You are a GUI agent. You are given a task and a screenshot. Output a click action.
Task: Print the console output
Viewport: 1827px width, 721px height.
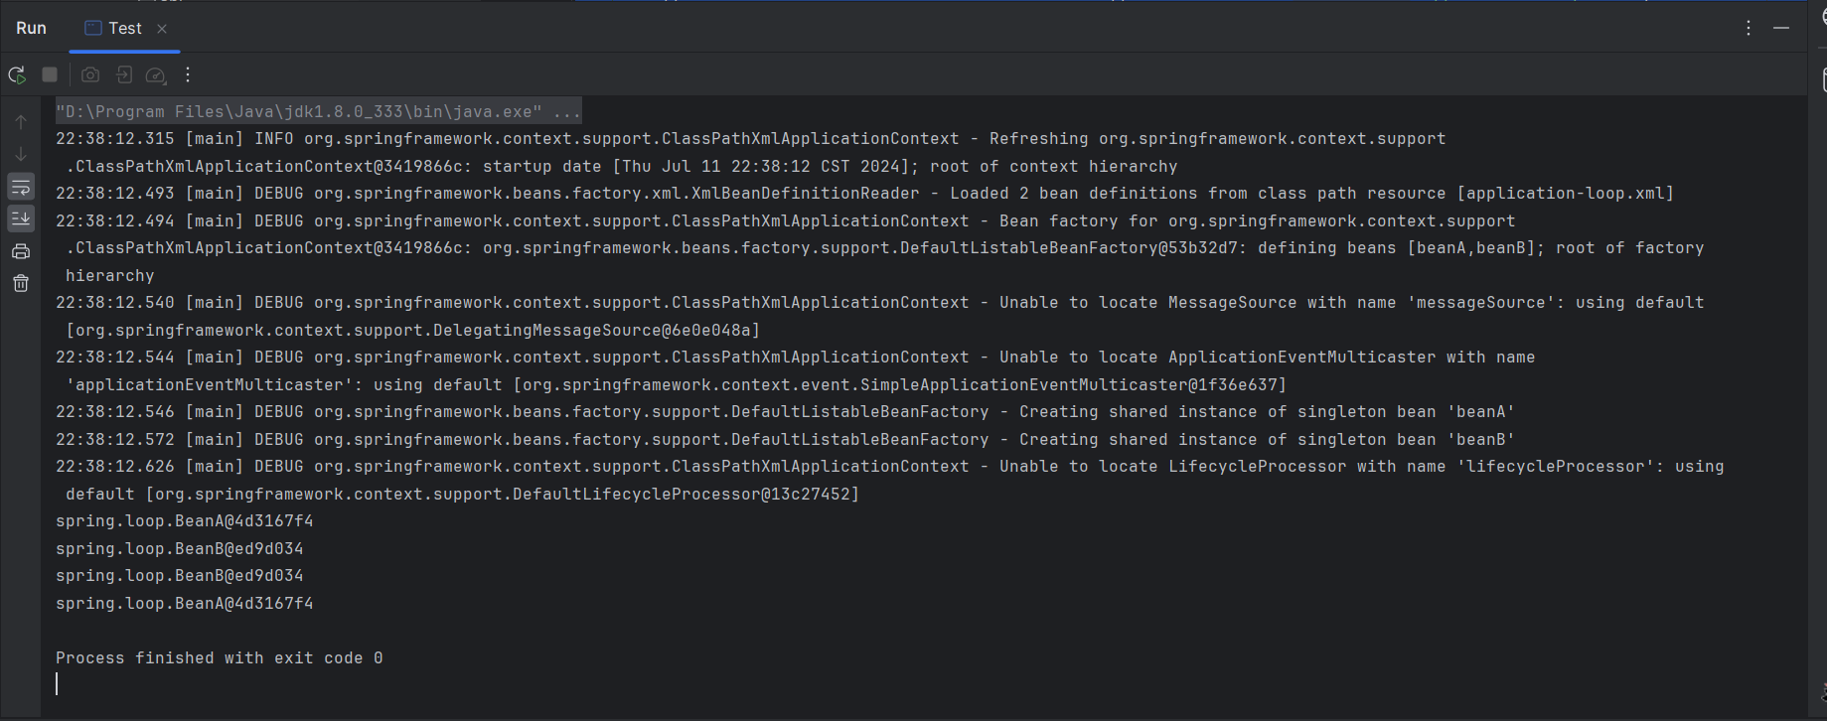21,251
